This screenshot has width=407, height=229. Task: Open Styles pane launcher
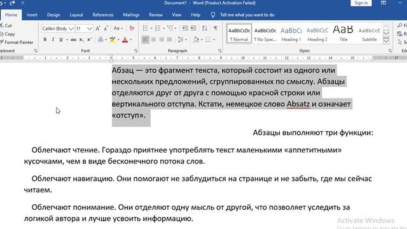pyautogui.click(x=390, y=51)
